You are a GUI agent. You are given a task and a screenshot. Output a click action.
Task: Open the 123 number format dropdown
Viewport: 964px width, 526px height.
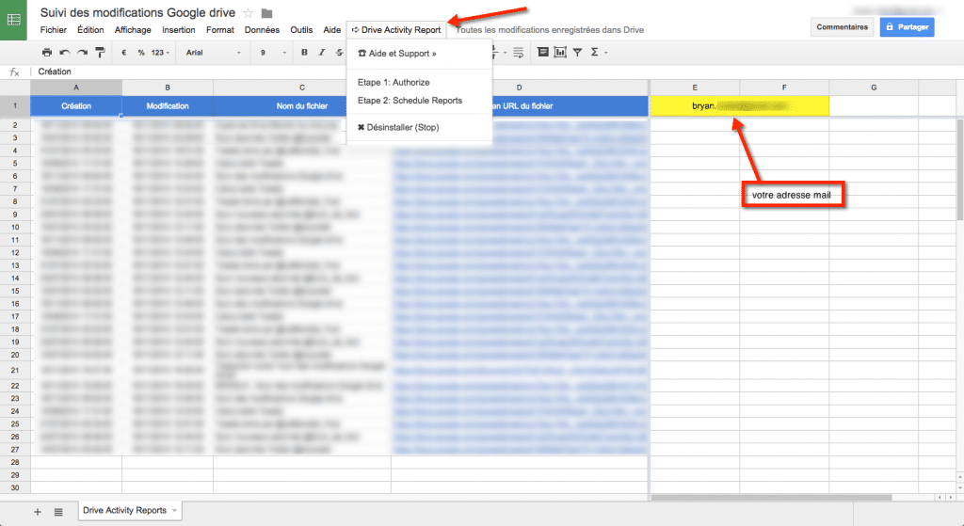160,53
